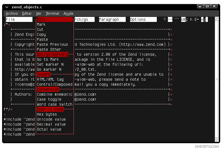Choose Hex bytes conversion
The height and width of the screenshot is (150, 222).
tap(47, 114)
